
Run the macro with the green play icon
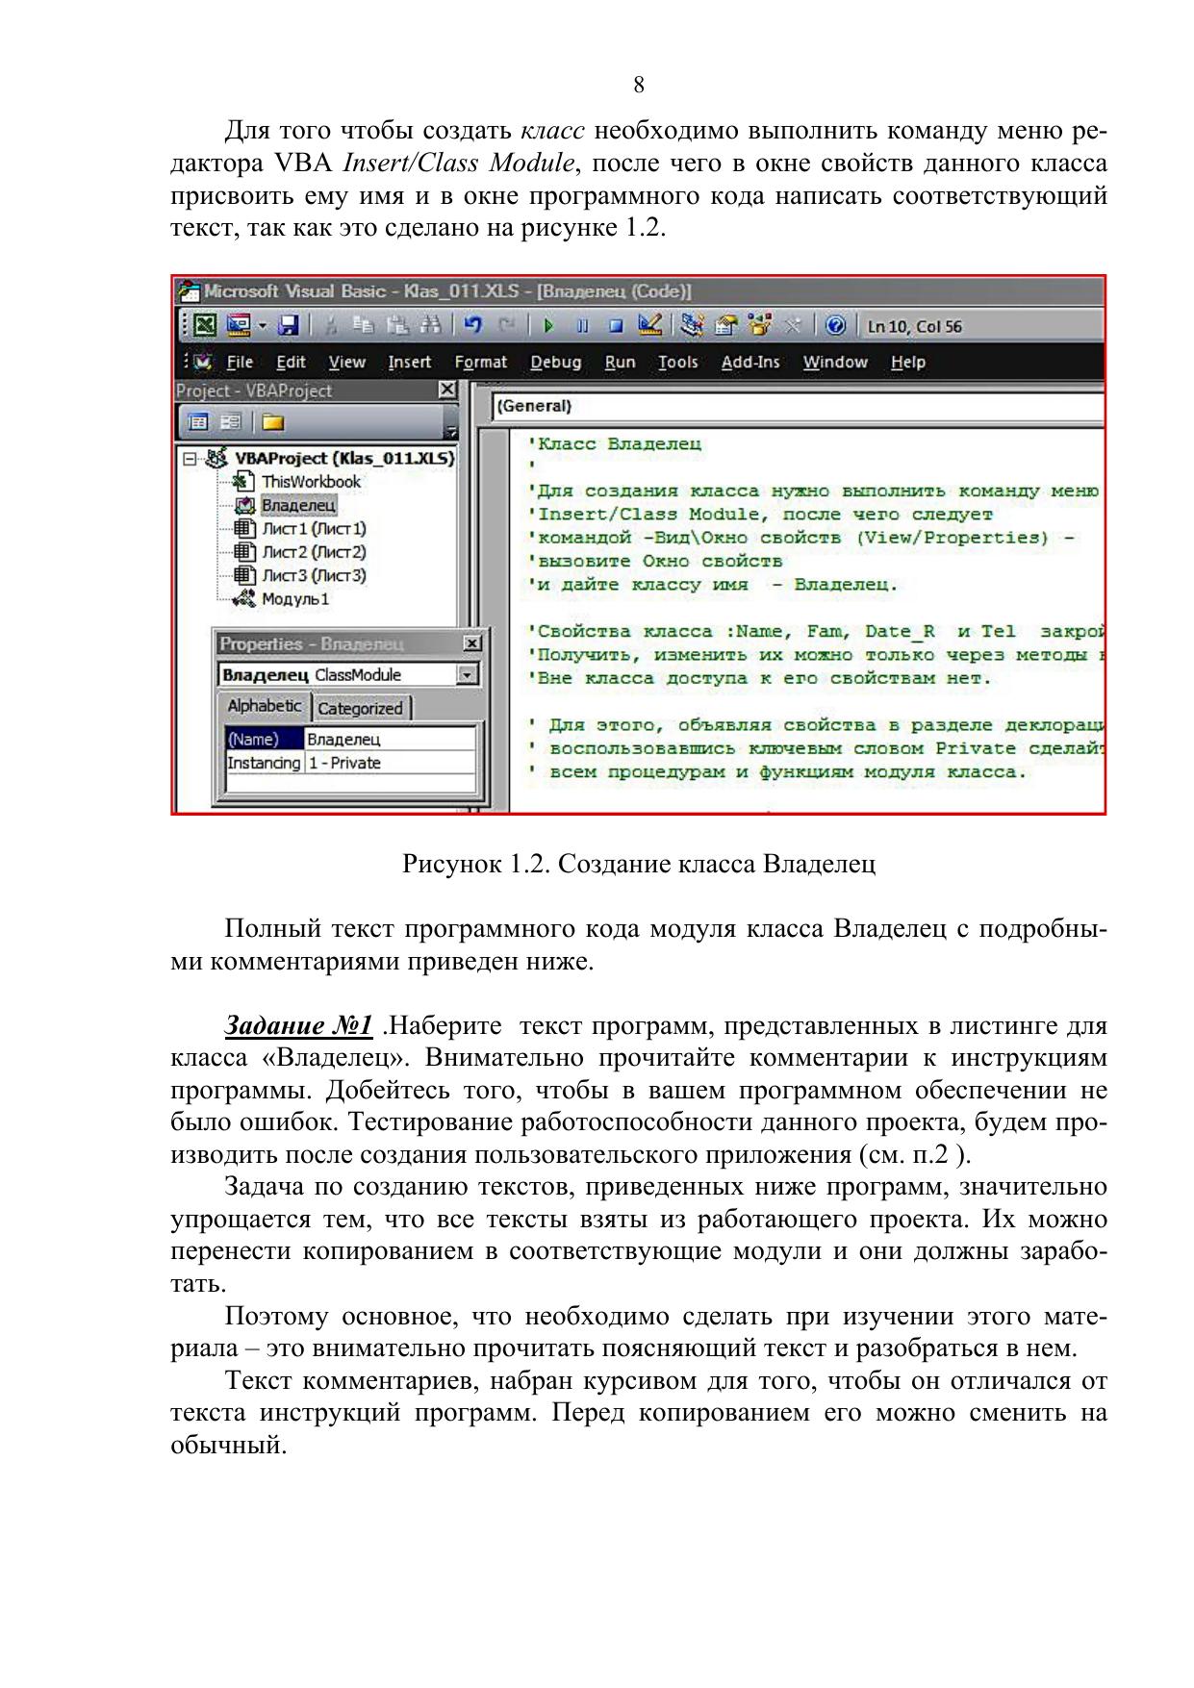[548, 326]
